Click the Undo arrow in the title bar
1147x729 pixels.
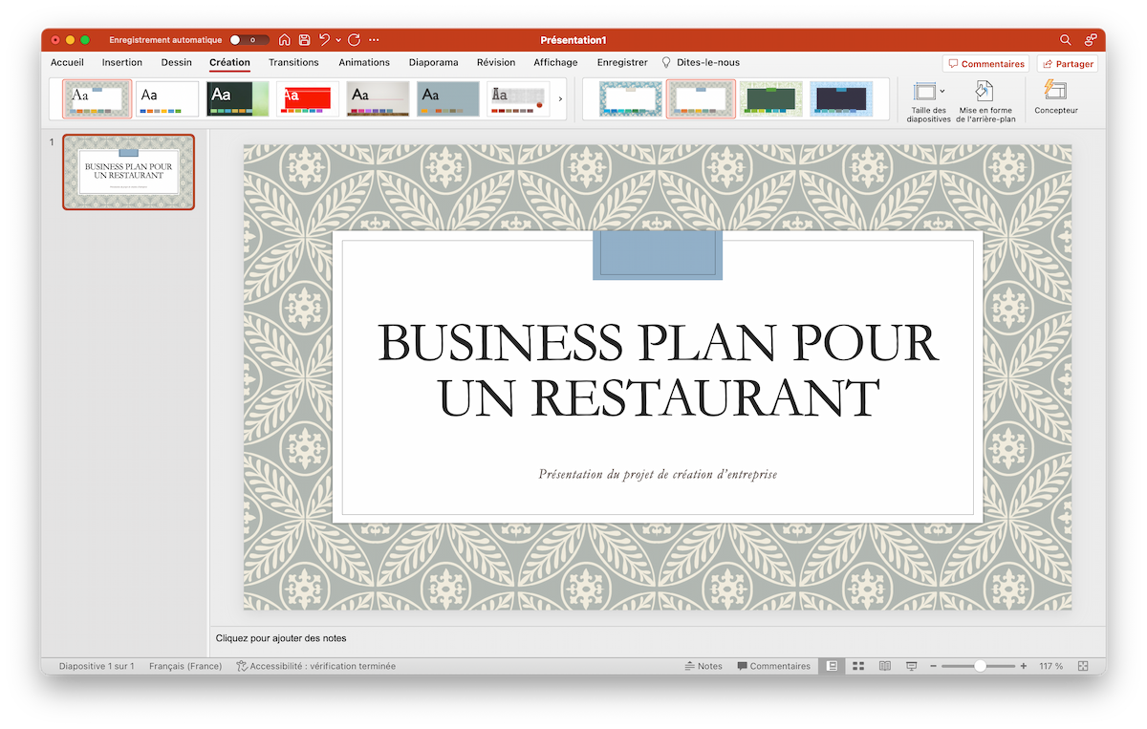[324, 39]
